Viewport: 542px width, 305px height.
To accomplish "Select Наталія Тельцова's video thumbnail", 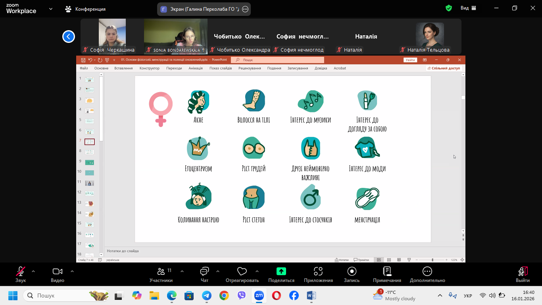I will pos(430,35).
